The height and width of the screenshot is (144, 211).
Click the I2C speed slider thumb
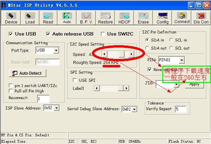(122, 54)
